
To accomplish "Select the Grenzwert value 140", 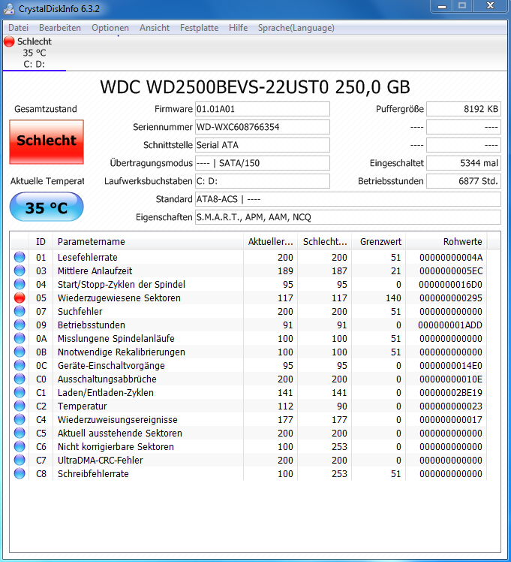I will click(x=393, y=298).
